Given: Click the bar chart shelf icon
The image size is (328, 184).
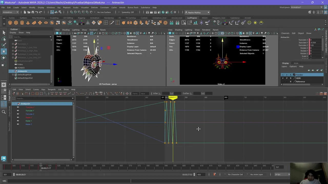Looking at the screenshot, I should pos(196,23).
